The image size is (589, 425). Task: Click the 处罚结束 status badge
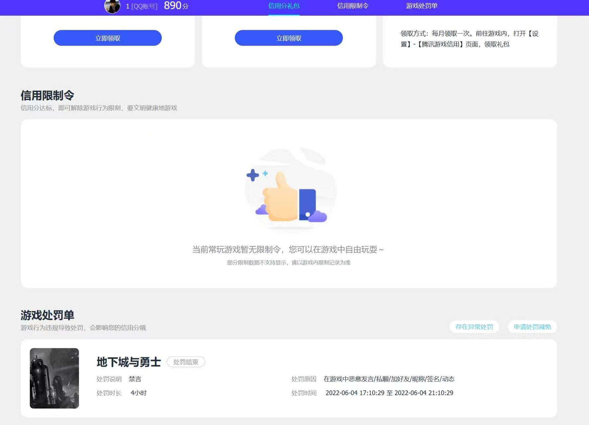pos(186,362)
